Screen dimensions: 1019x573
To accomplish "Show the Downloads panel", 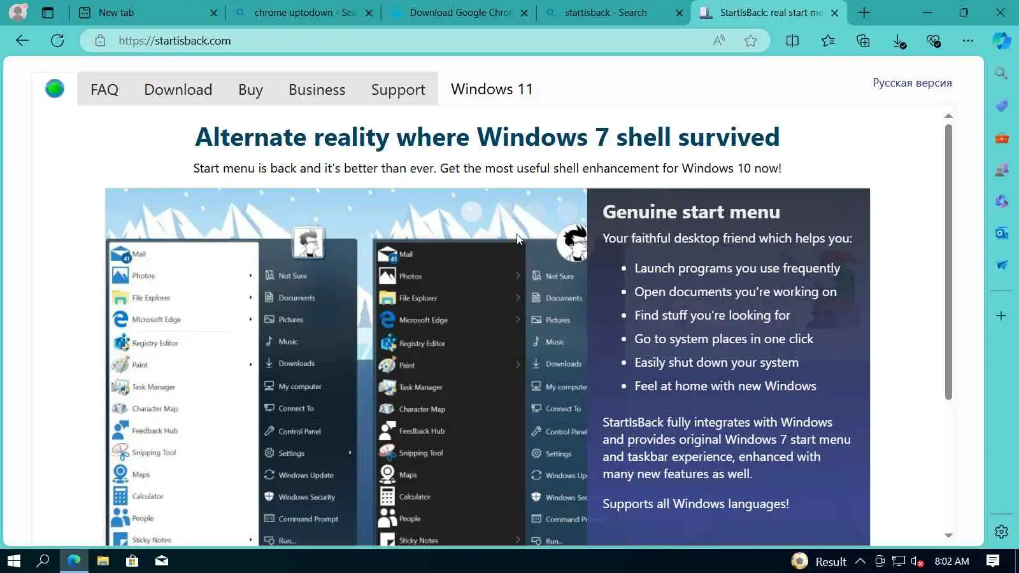I will pyautogui.click(x=899, y=41).
